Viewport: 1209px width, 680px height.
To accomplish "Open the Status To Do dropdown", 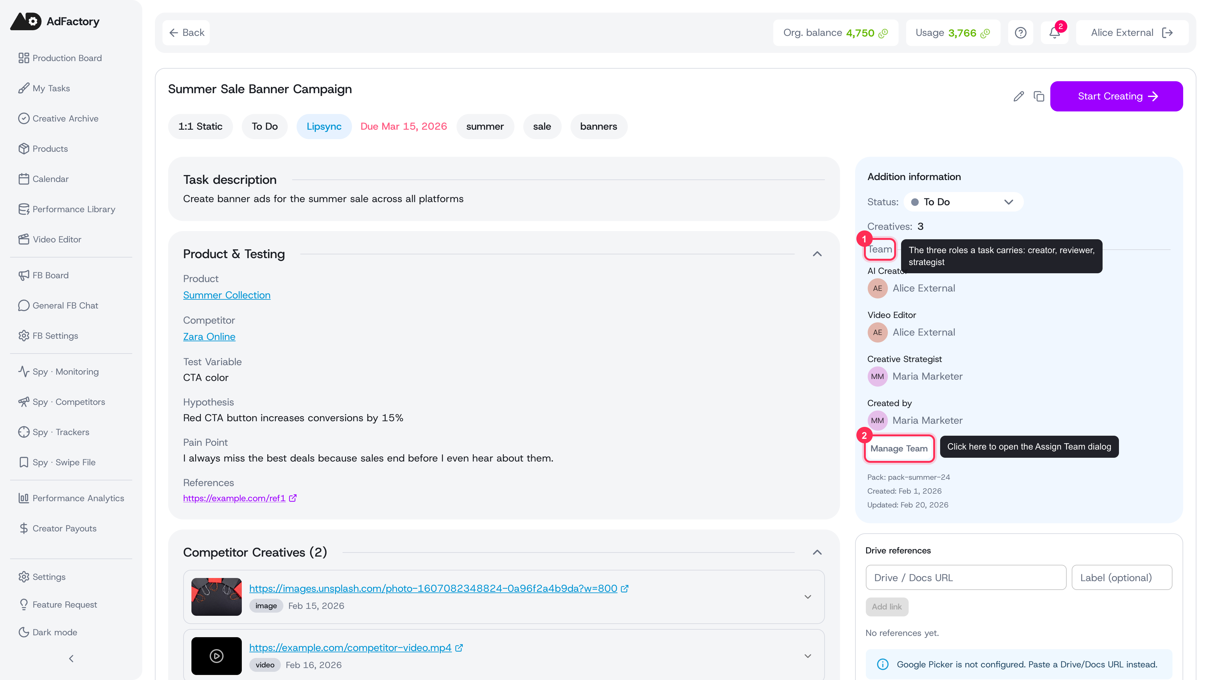I will (x=963, y=202).
